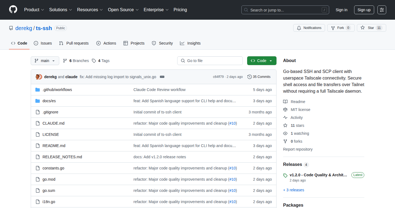Click the file icon beside LICENSE
The width and height of the screenshot is (395, 208).
point(38,134)
